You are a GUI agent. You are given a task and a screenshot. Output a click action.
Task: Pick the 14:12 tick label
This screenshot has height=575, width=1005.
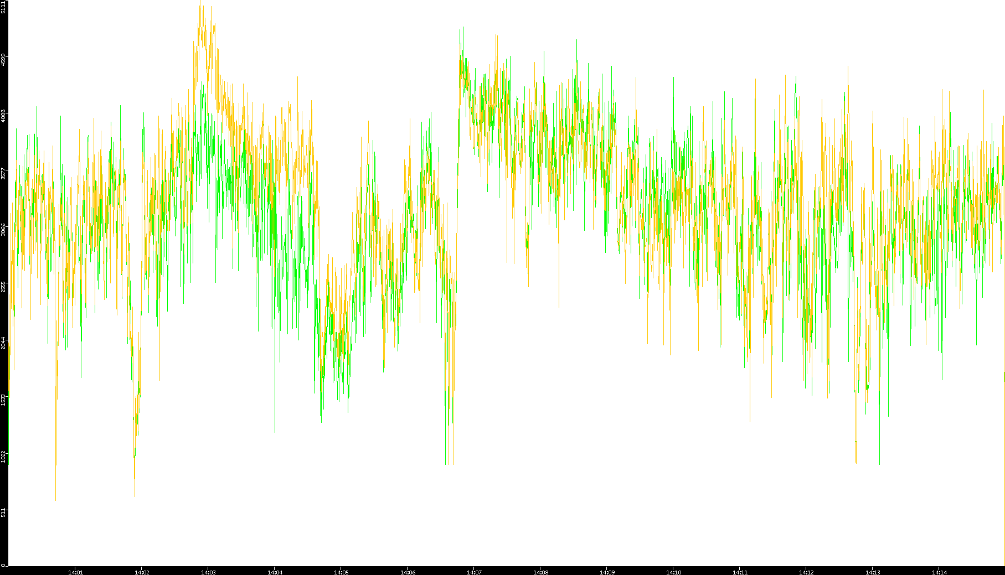806,572
